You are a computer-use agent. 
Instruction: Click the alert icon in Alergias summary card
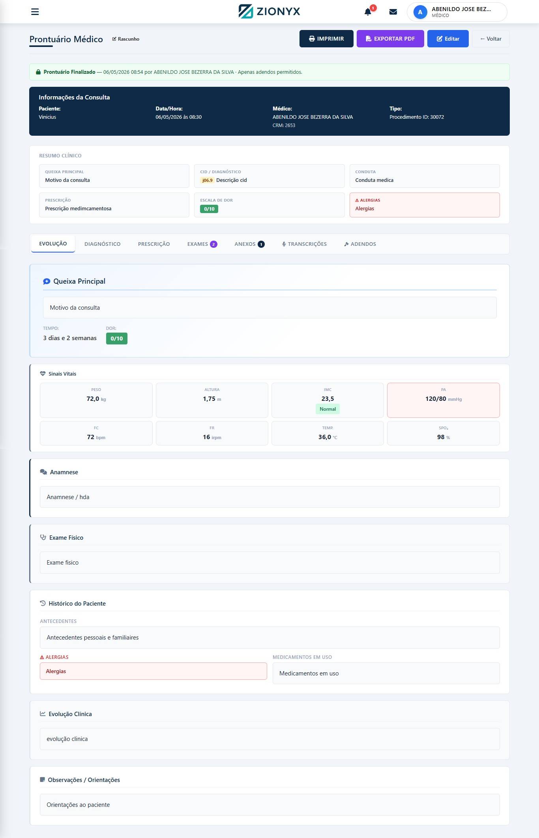coord(357,200)
